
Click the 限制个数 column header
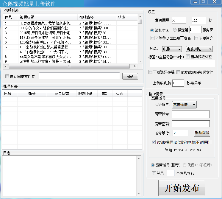pos(87,94)
